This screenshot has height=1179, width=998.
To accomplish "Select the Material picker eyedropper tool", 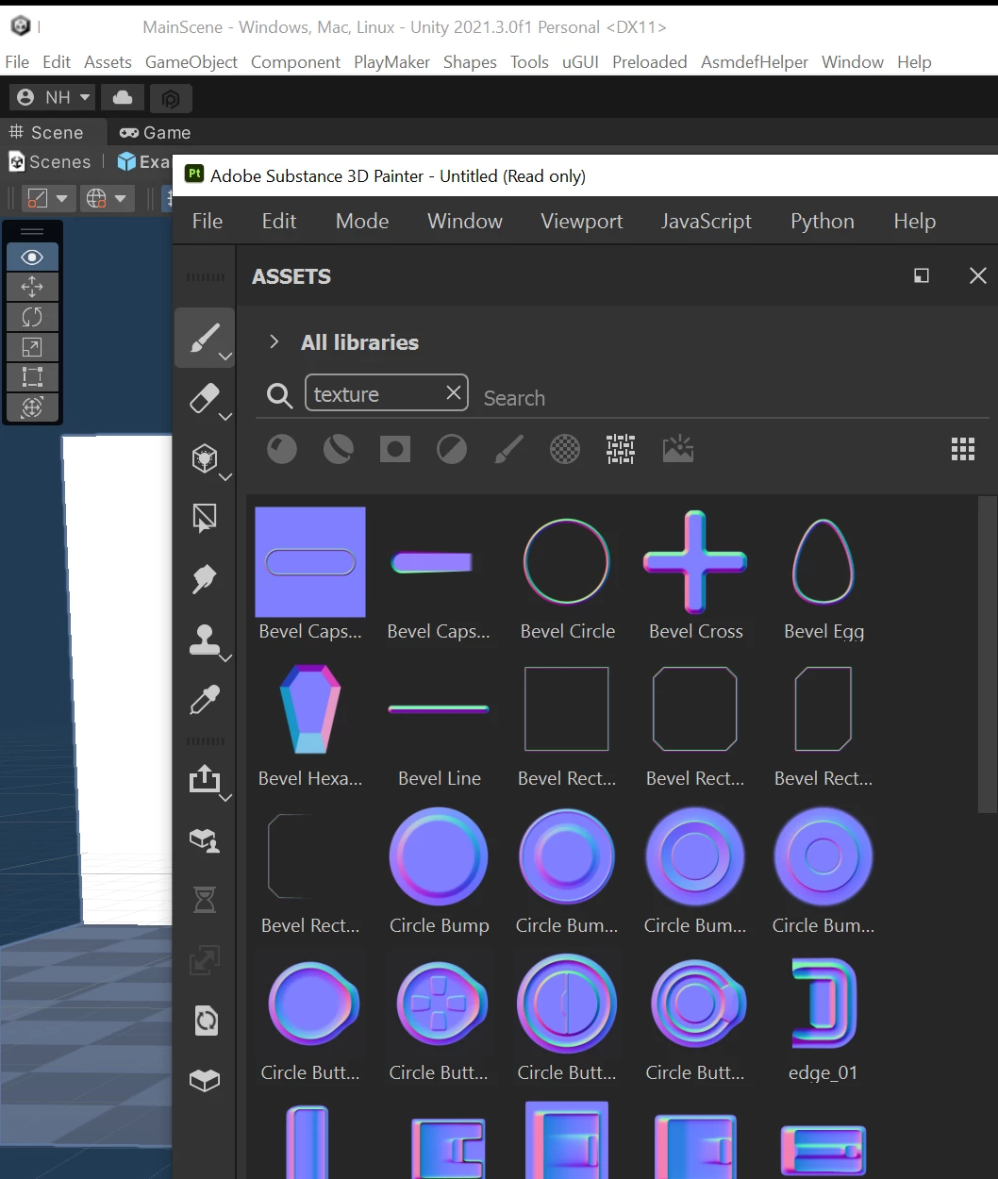I will point(204,699).
